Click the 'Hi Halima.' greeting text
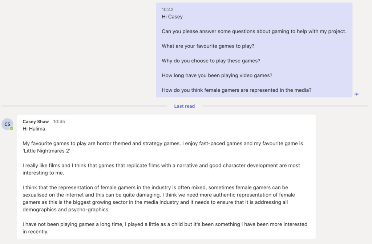Image resolution: width=372 pixels, height=244 pixels. (x=35, y=129)
